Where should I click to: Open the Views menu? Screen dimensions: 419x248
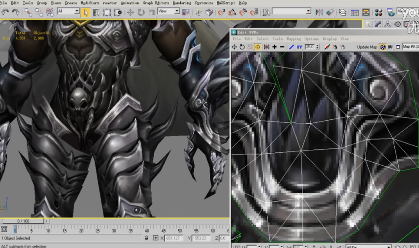55,3
